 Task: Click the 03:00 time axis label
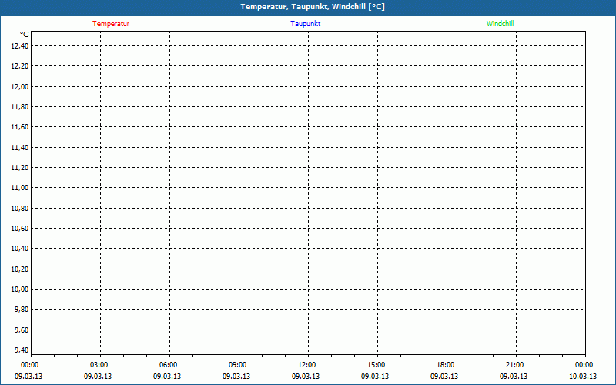pyautogui.click(x=99, y=365)
